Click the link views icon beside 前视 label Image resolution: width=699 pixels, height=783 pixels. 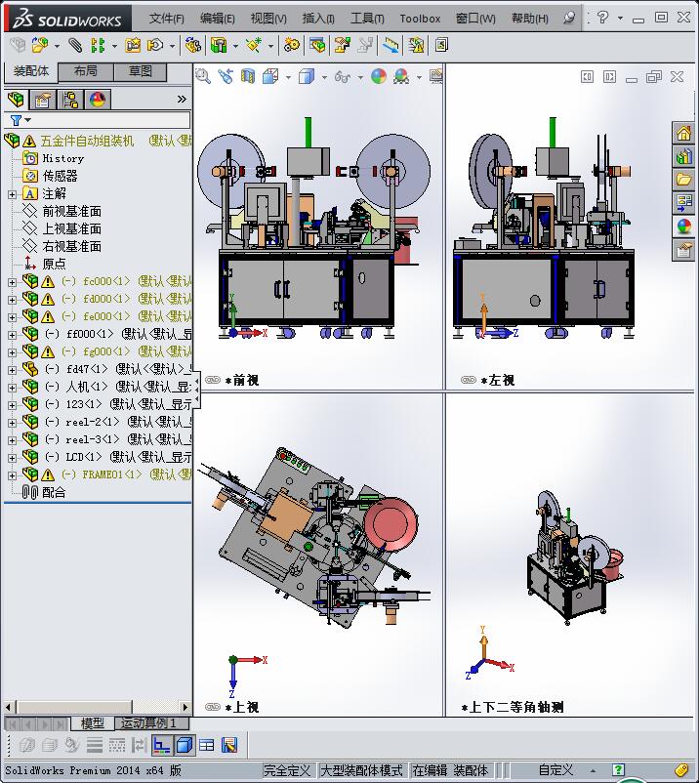[213, 380]
